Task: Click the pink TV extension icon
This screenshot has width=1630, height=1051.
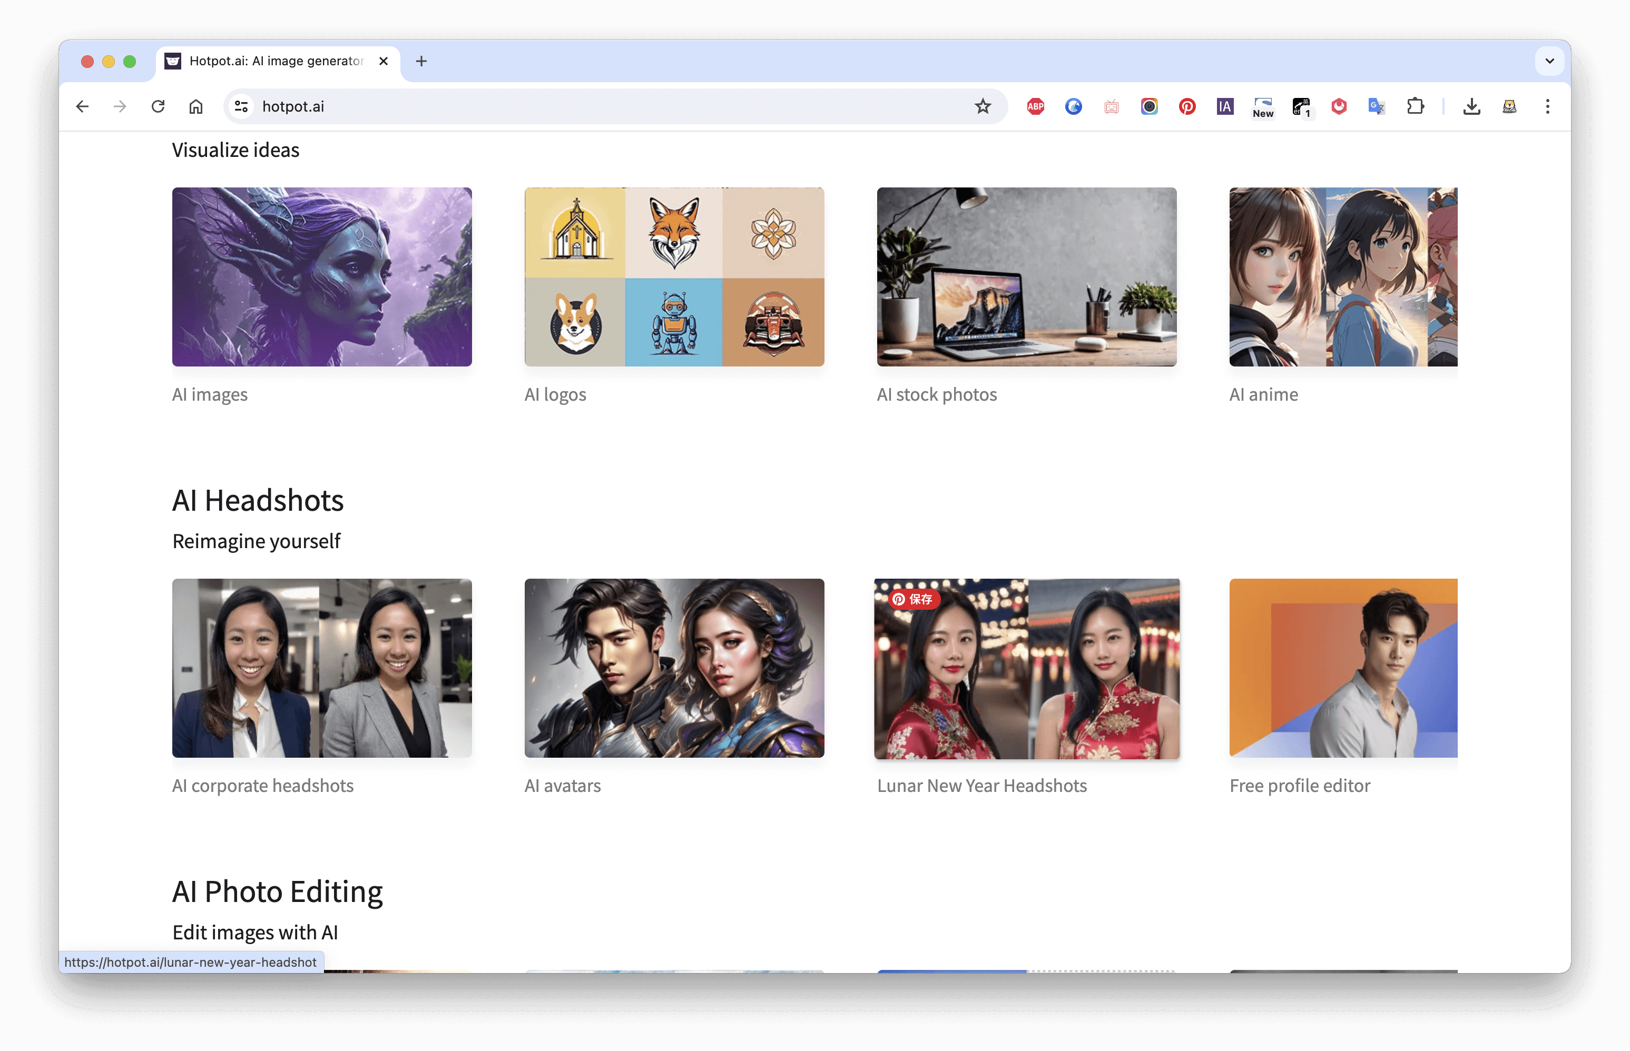Action: click(x=1111, y=106)
